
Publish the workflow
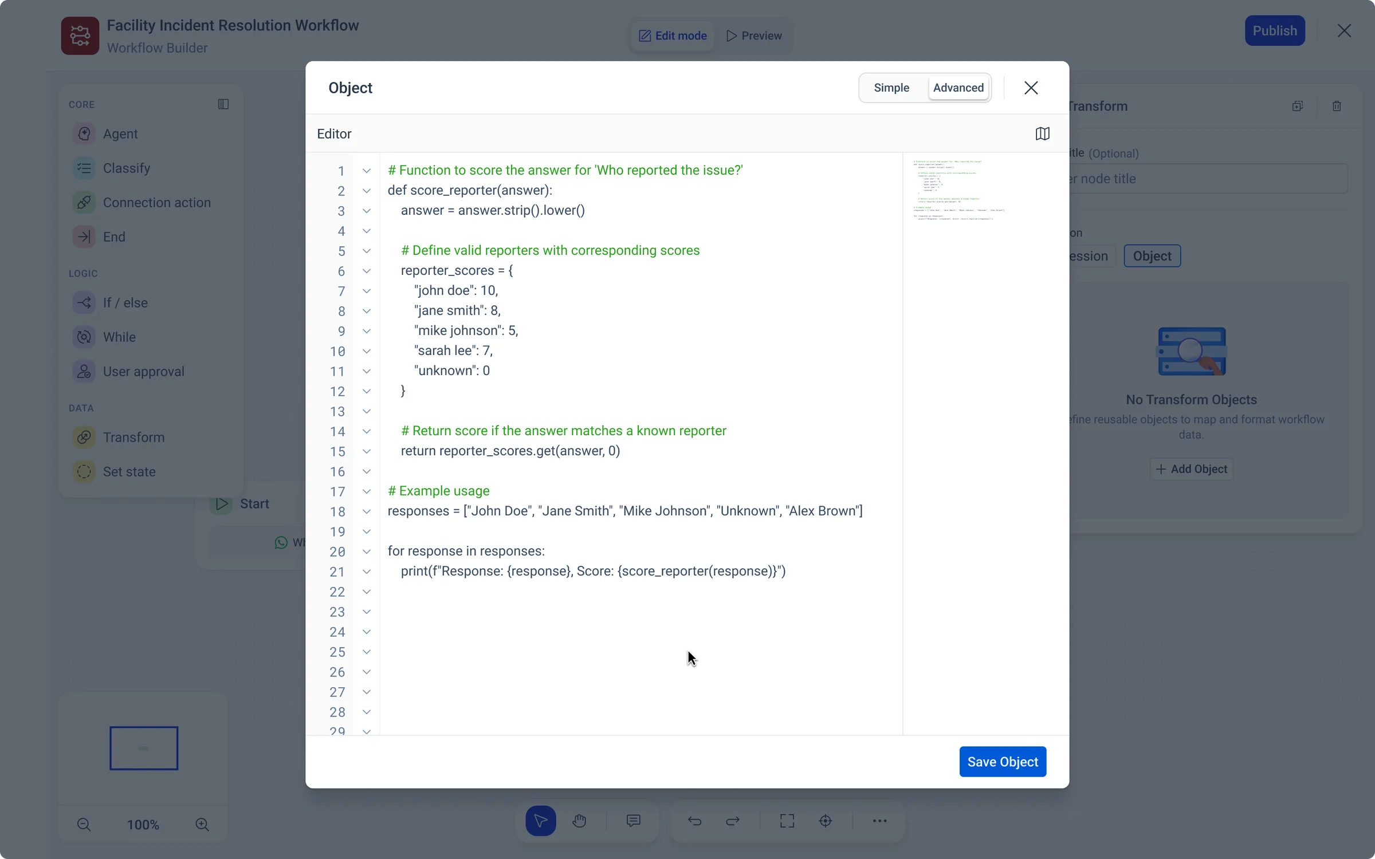pyautogui.click(x=1275, y=30)
